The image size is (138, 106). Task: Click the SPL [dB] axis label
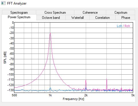pyautogui.click(x=5, y=58)
